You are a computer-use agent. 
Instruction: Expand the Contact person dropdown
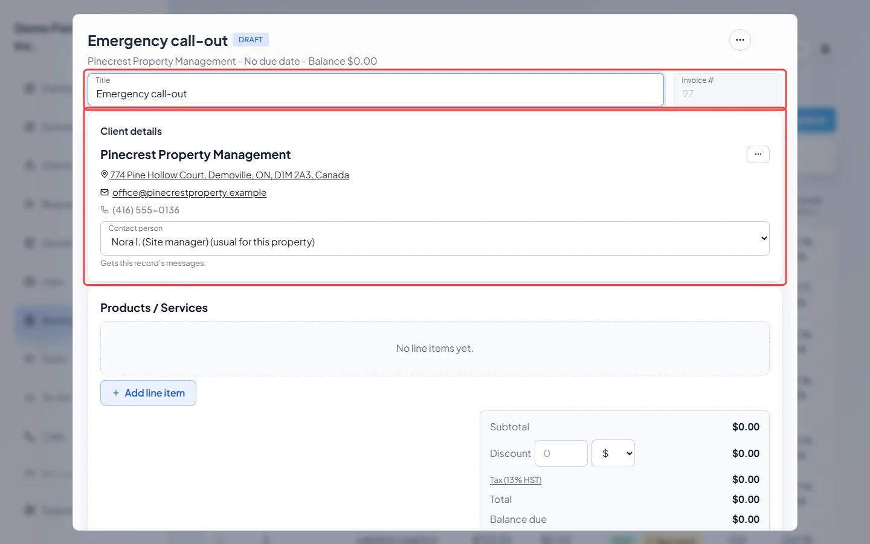point(434,238)
